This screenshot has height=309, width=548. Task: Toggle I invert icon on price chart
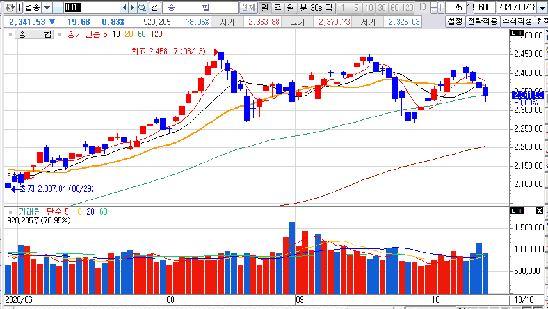click(x=520, y=33)
